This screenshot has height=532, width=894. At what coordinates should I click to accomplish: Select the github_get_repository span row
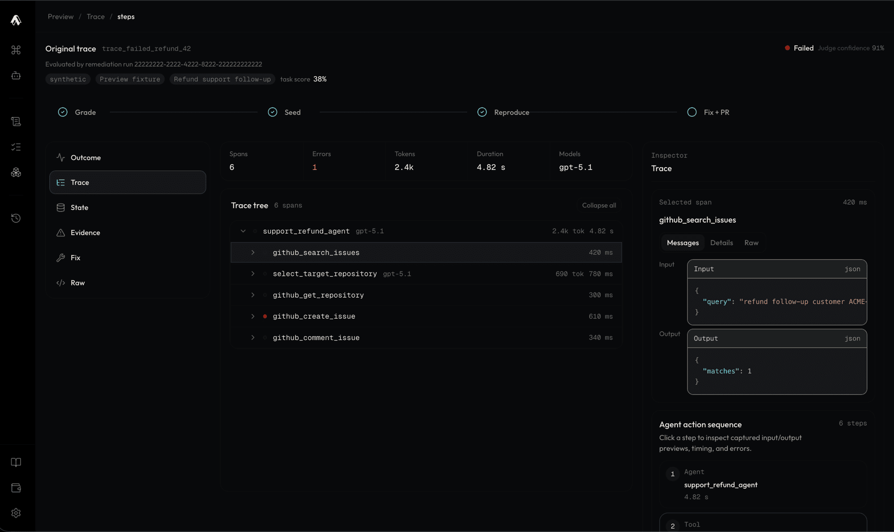click(426, 295)
